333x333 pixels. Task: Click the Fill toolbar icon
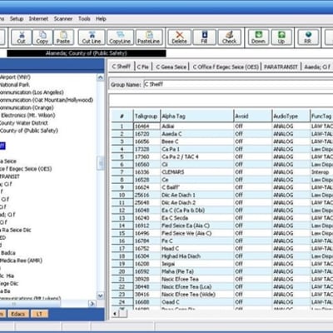(x=204, y=37)
